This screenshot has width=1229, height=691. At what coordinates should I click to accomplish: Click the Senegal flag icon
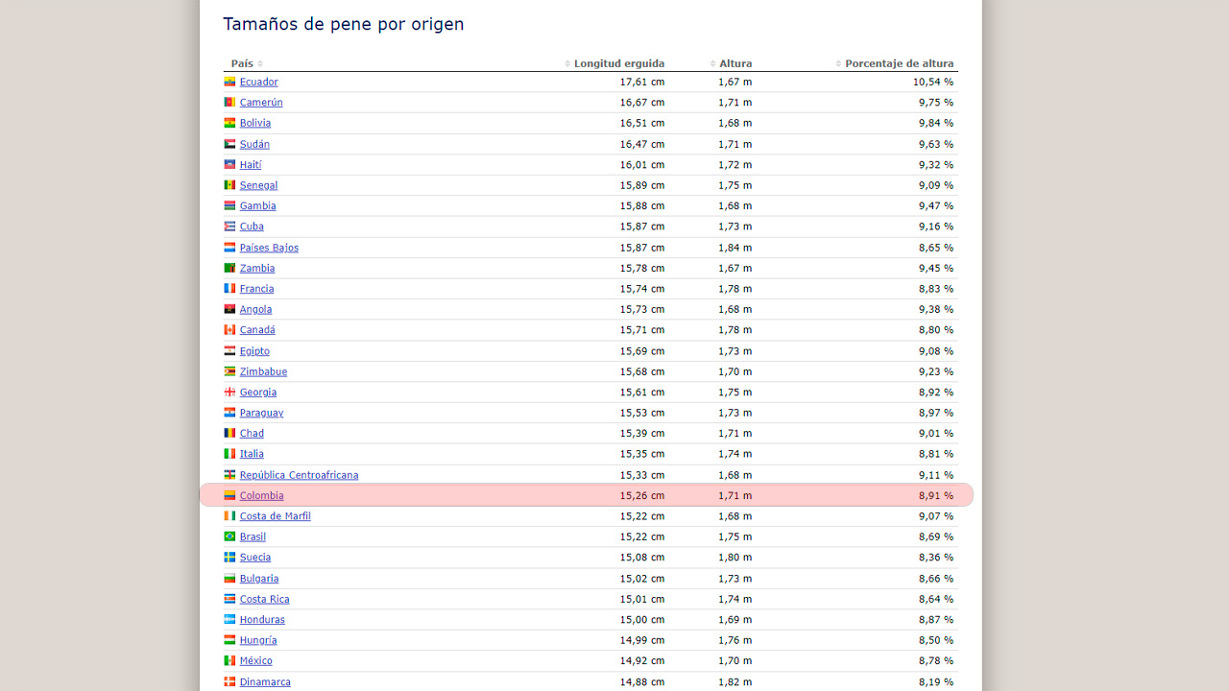pos(229,185)
